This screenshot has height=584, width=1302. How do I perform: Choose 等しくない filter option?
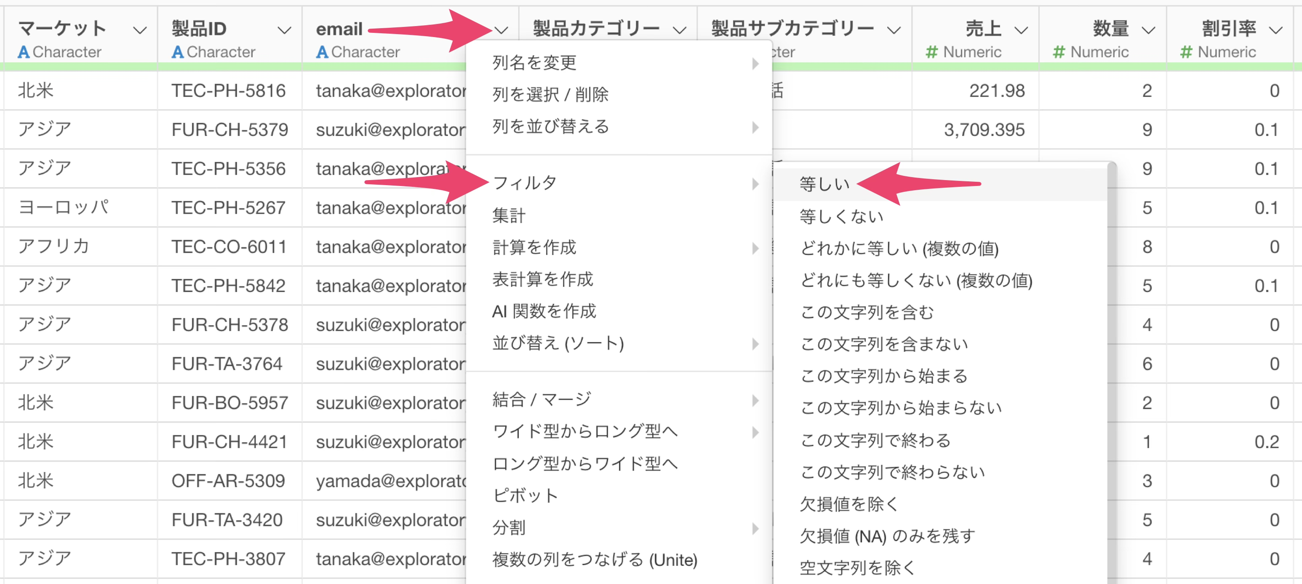(841, 216)
